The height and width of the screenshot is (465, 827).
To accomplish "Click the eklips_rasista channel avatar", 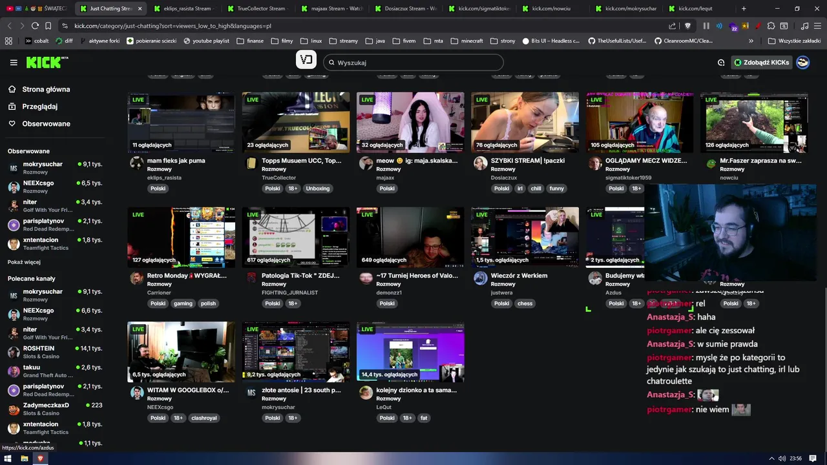I will tap(136, 163).
